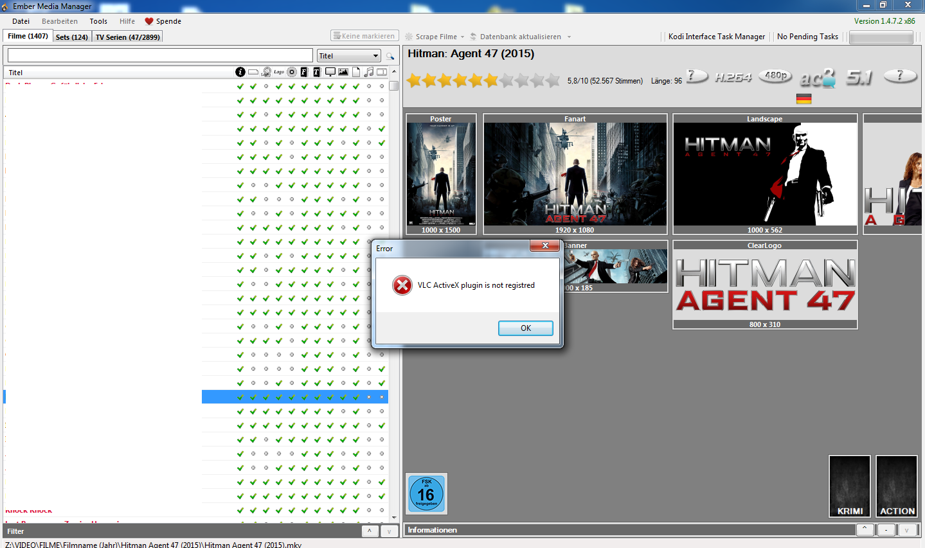
Task: Expand the Filter panel up arrow
Action: [x=370, y=531]
